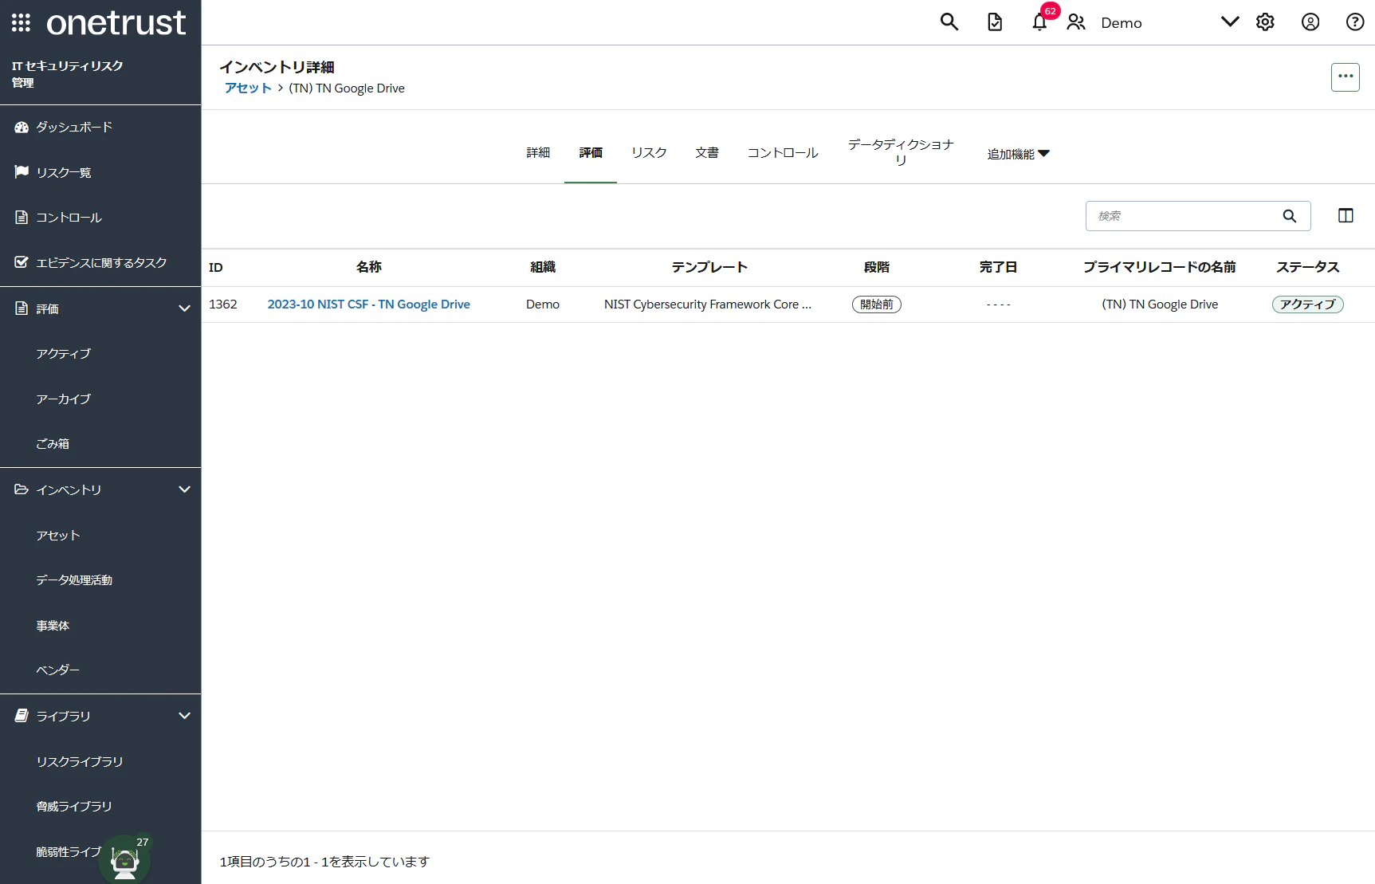Image resolution: width=1375 pixels, height=884 pixels.
Task: Collapse the ライブラリ sidebar section
Action: [184, 716]
